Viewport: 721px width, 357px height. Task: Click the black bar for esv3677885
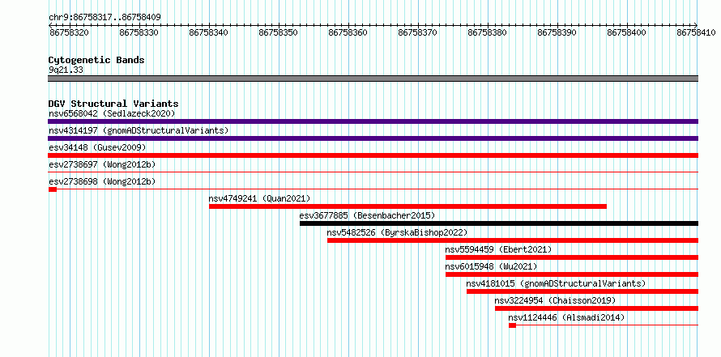(x=499, y=223)
